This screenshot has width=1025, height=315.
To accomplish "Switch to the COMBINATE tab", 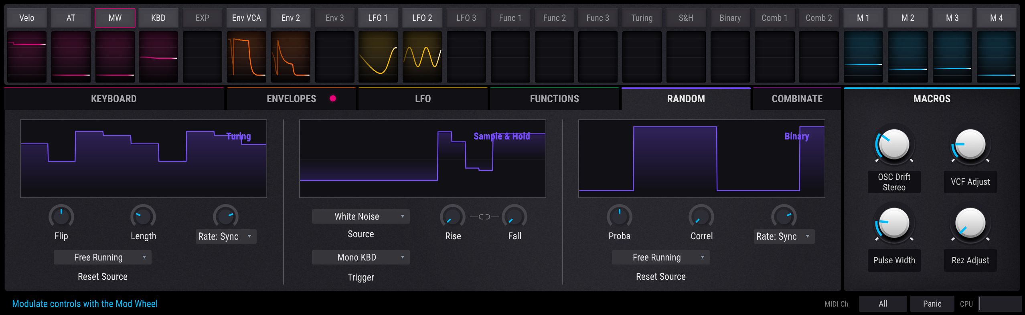I will click(x=797, y=99).
